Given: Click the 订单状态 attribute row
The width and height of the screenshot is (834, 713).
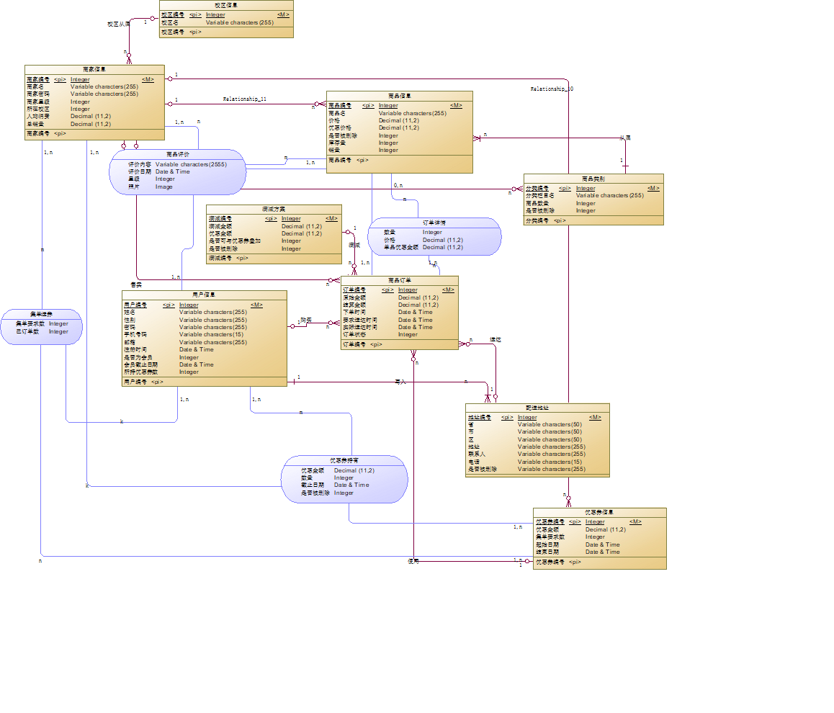Looking at the screenshot, I should tap(400, 334).
